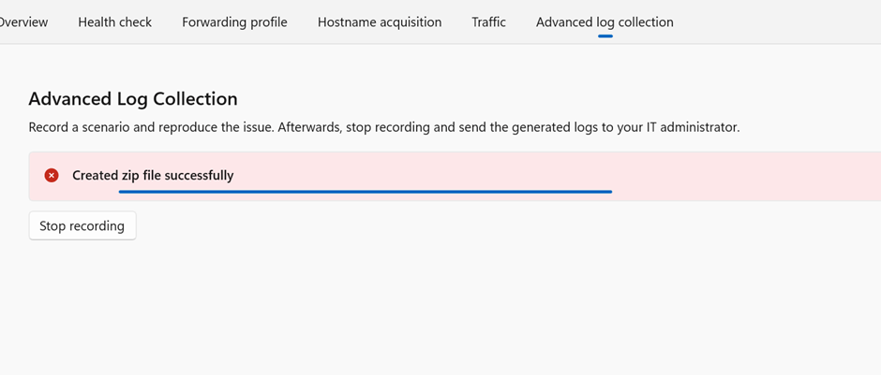Click the empty tab bar area right of the tabs
Viewport: 881px width, 375px height.
[x=778, y=22]
